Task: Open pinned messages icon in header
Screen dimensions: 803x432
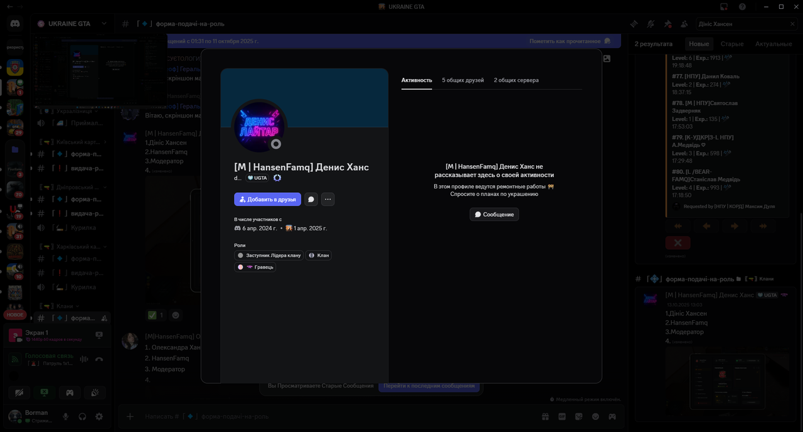Action: coord(667,24)
